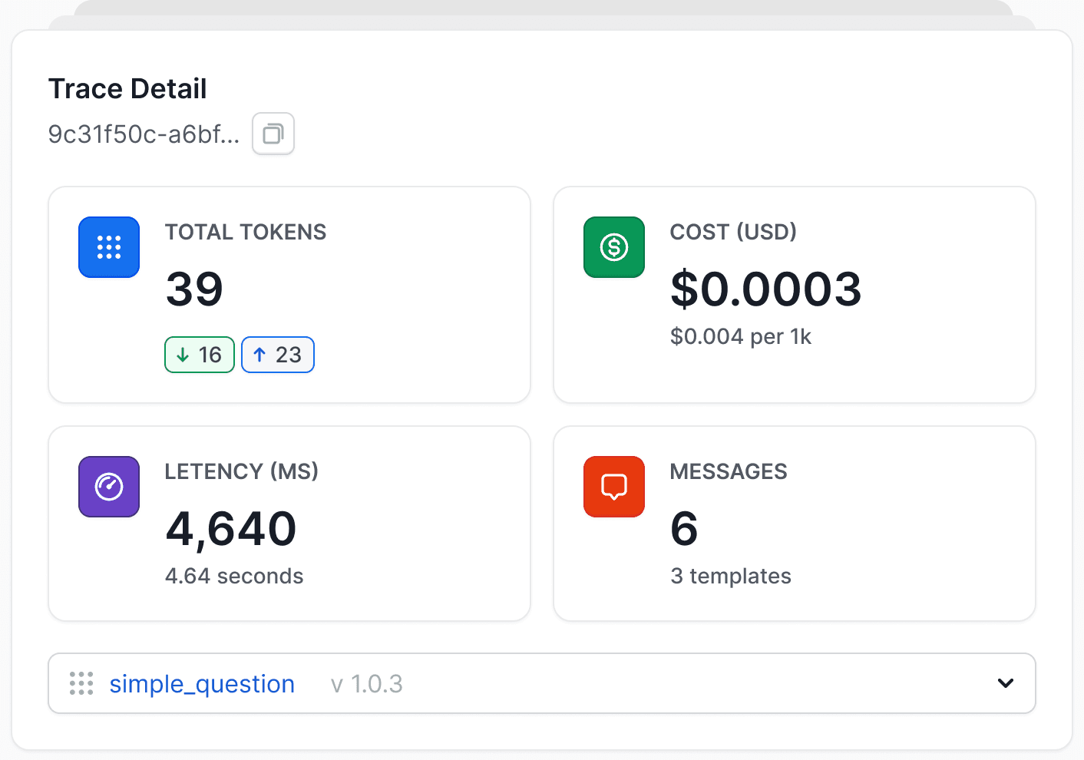1084x760 pixels.
Task: Click the red messages chat icon
Action: pyautogui.click(x=614, y=487)
